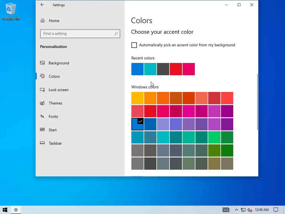Select the pink recent color swatch
The image size is (285, 214).
[189, 69]
